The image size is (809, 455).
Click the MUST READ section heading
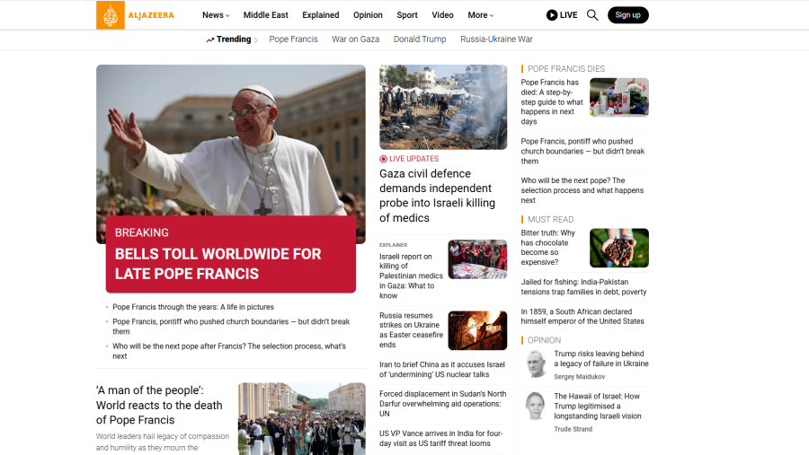[x=550, y=219]
